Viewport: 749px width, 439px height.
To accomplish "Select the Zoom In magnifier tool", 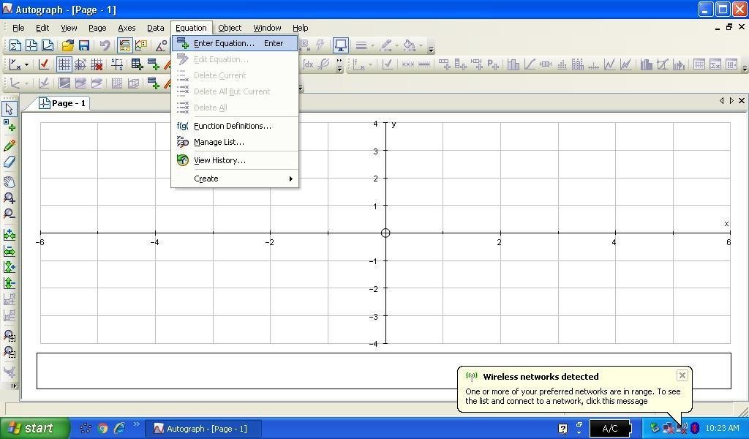I will coord(9,198).
